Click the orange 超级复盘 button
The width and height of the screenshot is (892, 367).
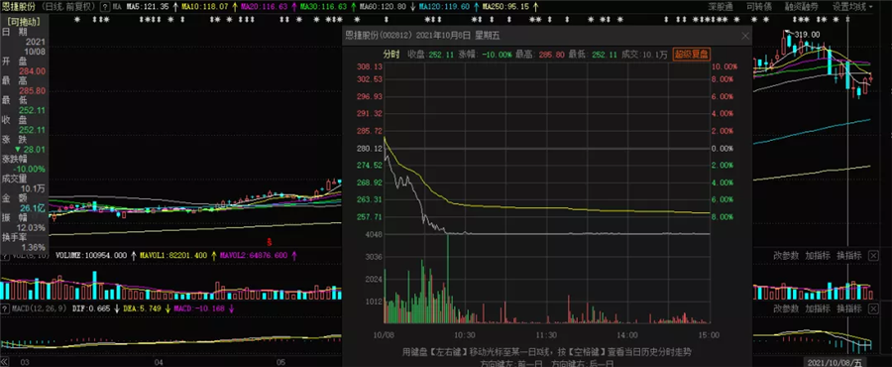(x=691, y=54)
